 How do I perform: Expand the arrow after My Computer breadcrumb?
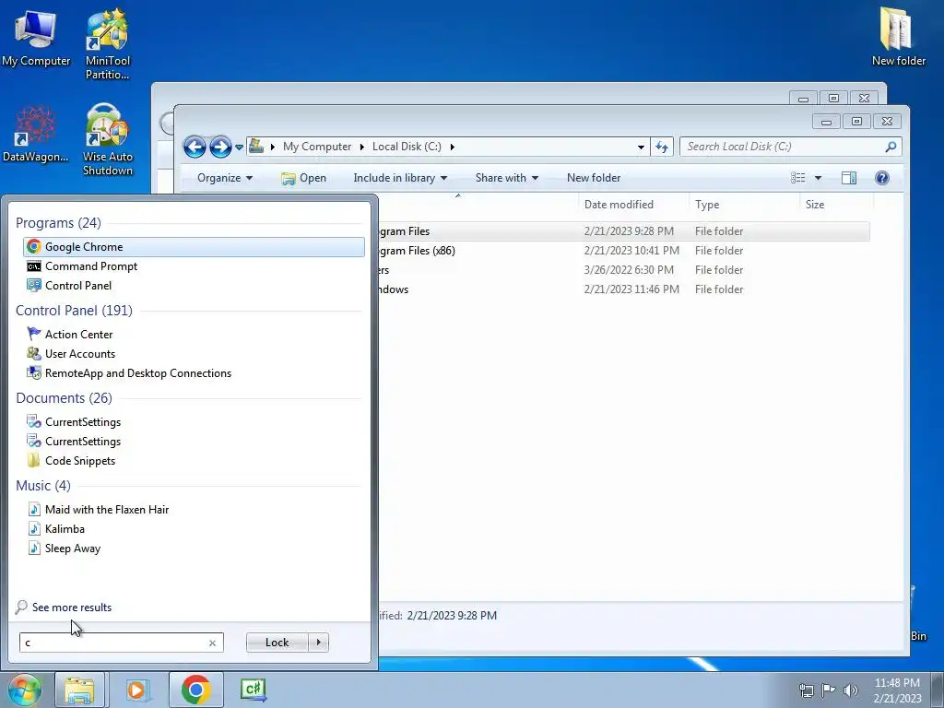click(x=361, y=147)
